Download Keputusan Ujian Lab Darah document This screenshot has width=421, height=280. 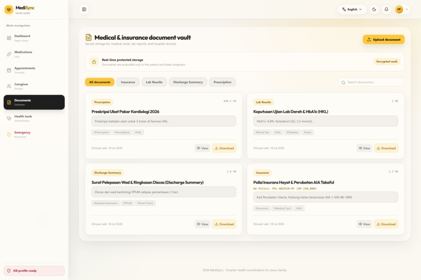386,148
